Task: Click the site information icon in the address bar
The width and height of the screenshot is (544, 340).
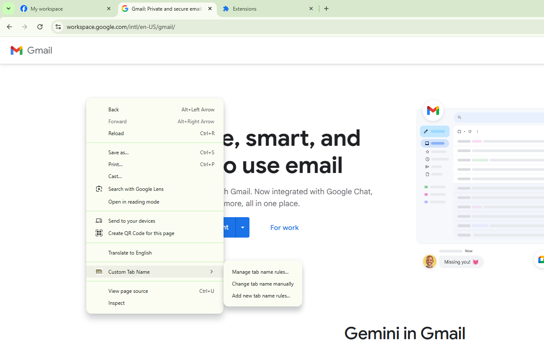Action: [58, 26]
